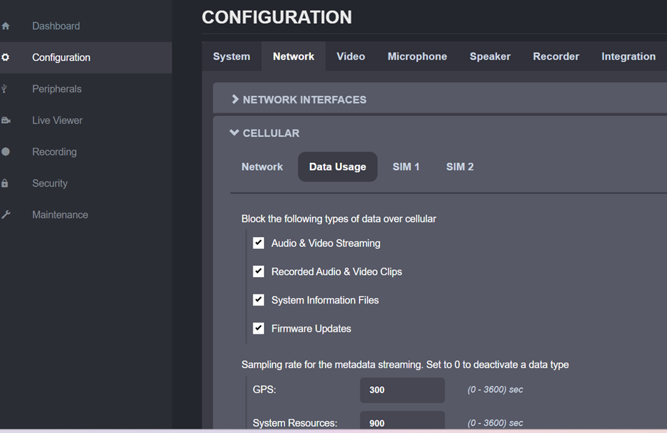Open the Microphone configuration tab

click(417, 57)
